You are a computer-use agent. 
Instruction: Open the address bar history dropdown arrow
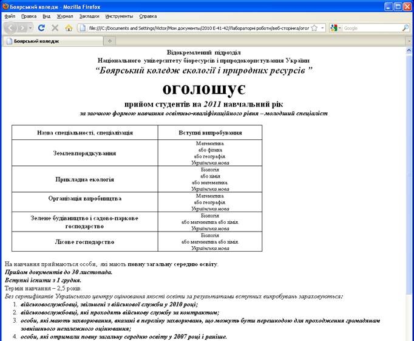point(322,28)
